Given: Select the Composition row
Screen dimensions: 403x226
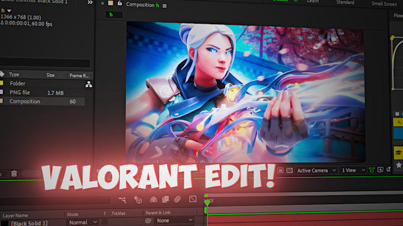Looking at the screenshot, I should coord(43,102).
